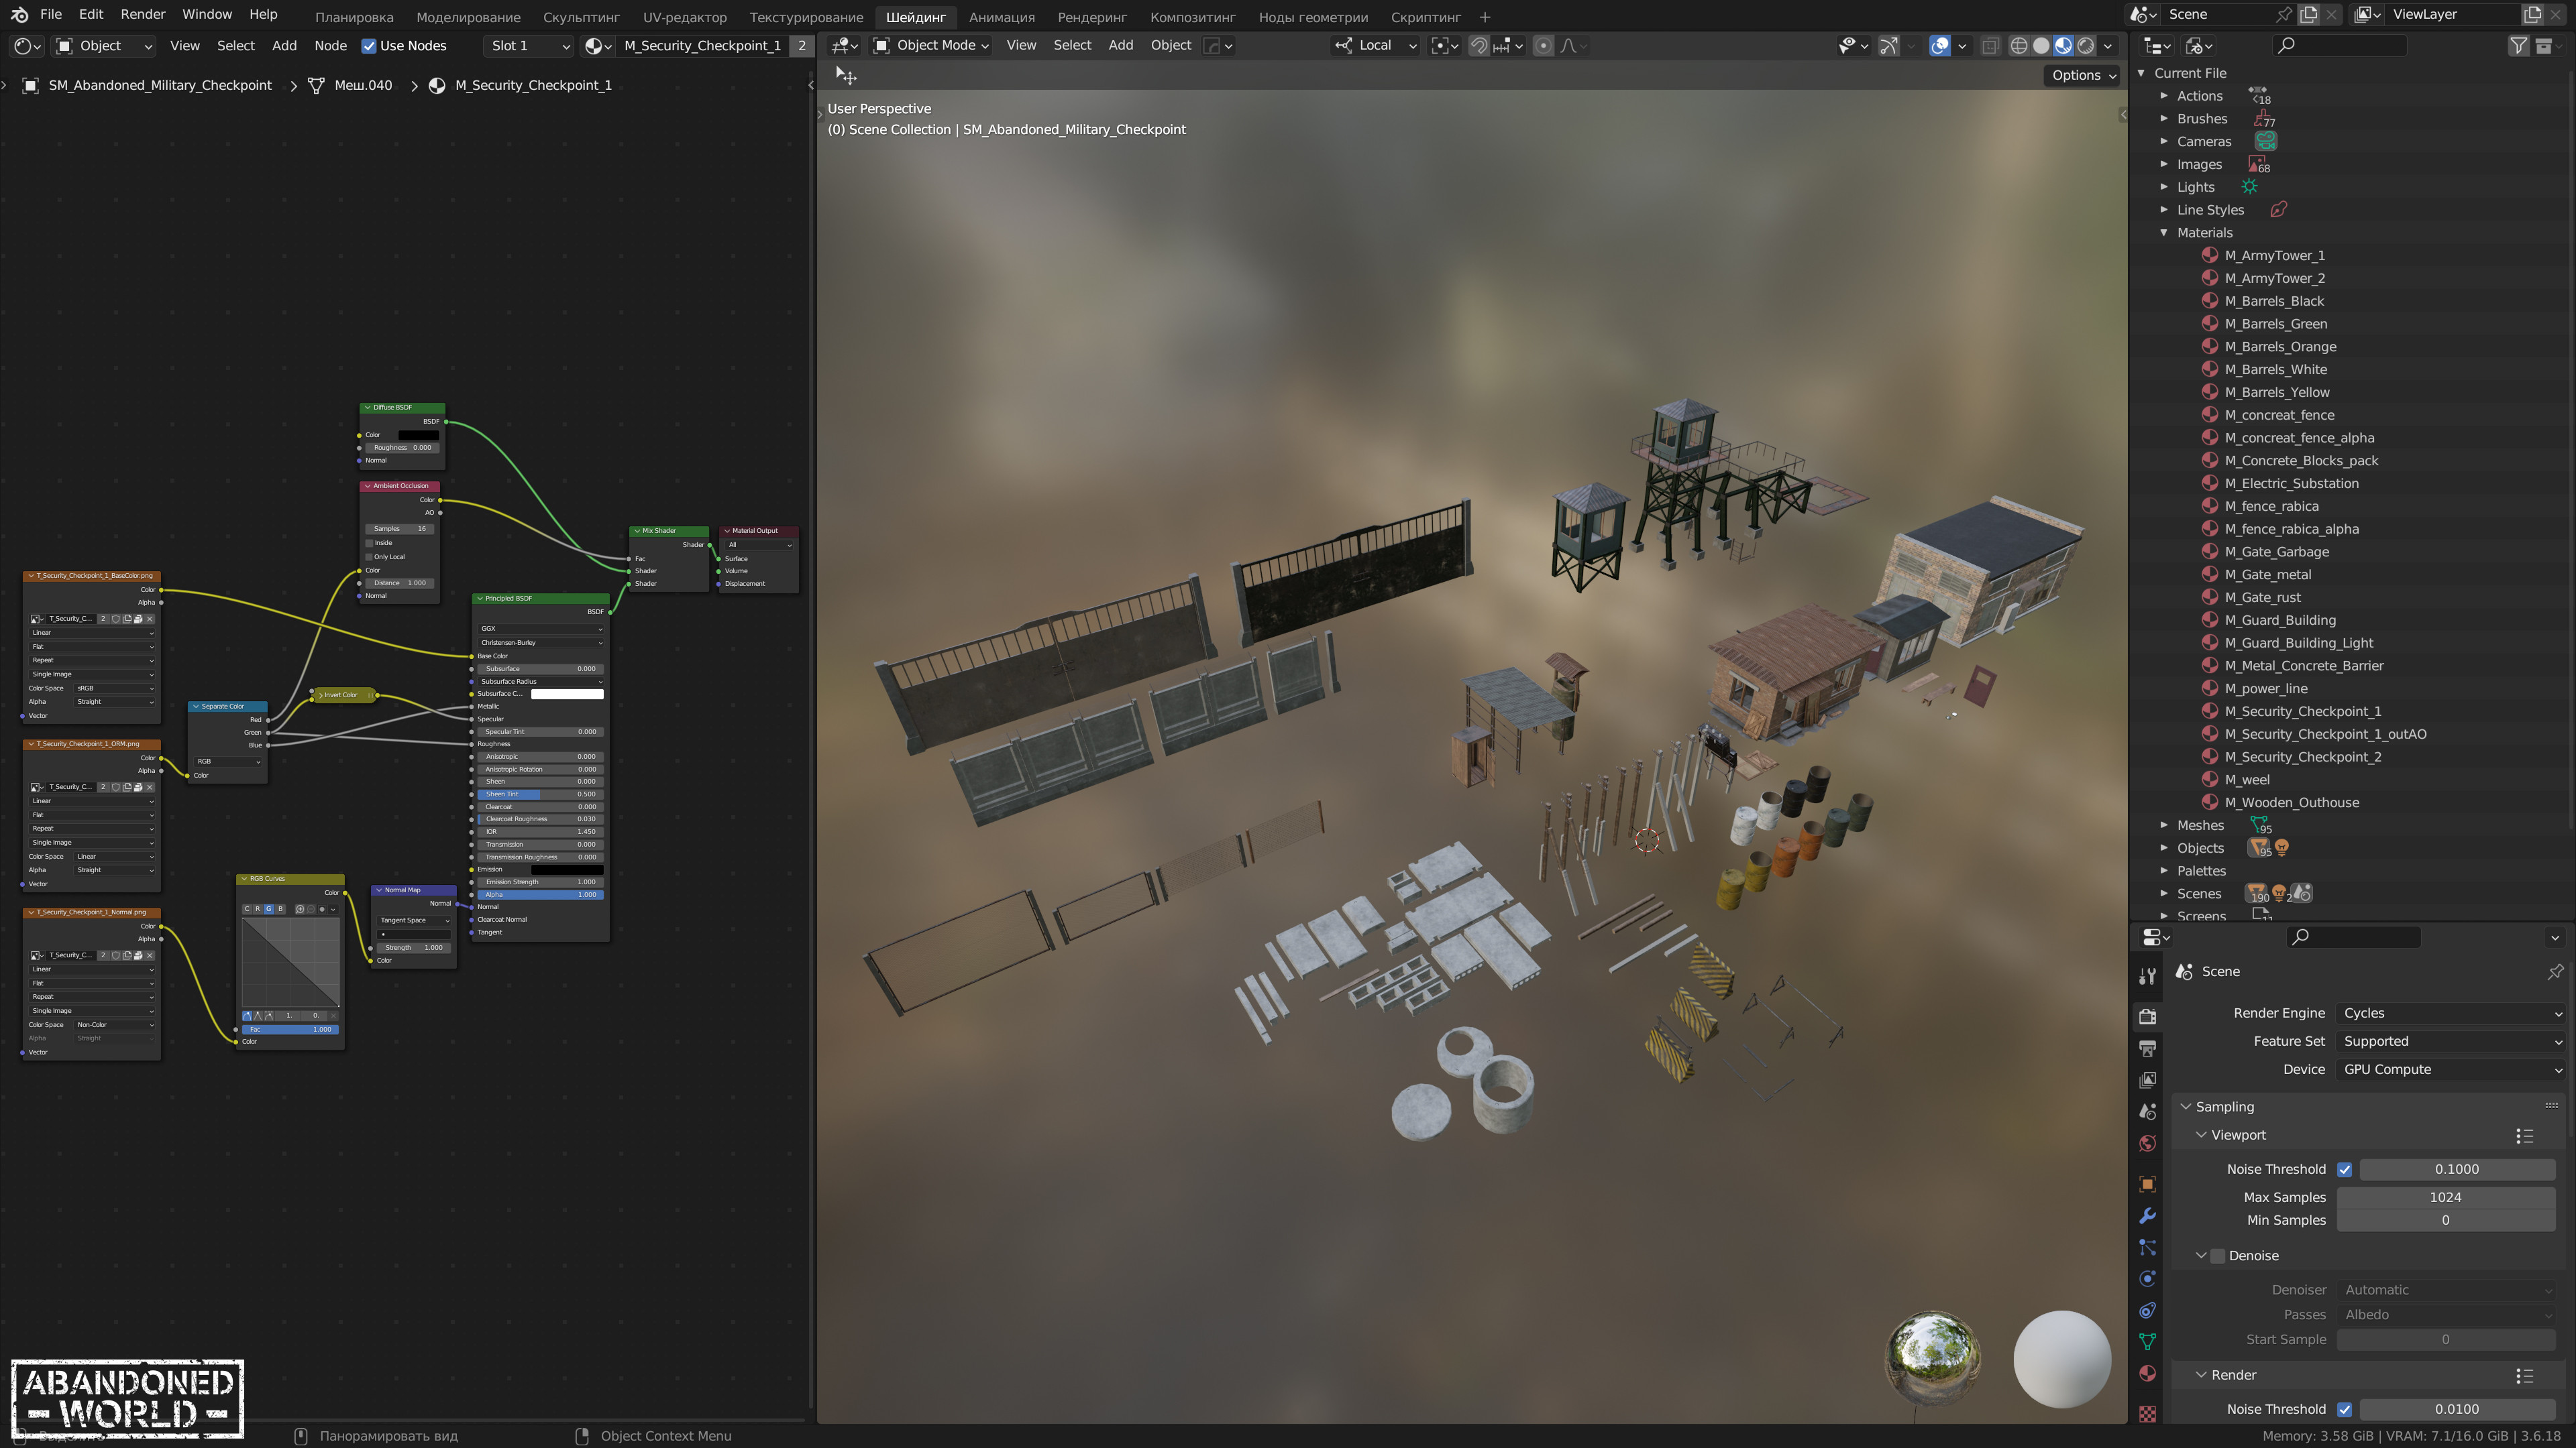Open the Object Data mesh properties tab

coord(2147,1342)
